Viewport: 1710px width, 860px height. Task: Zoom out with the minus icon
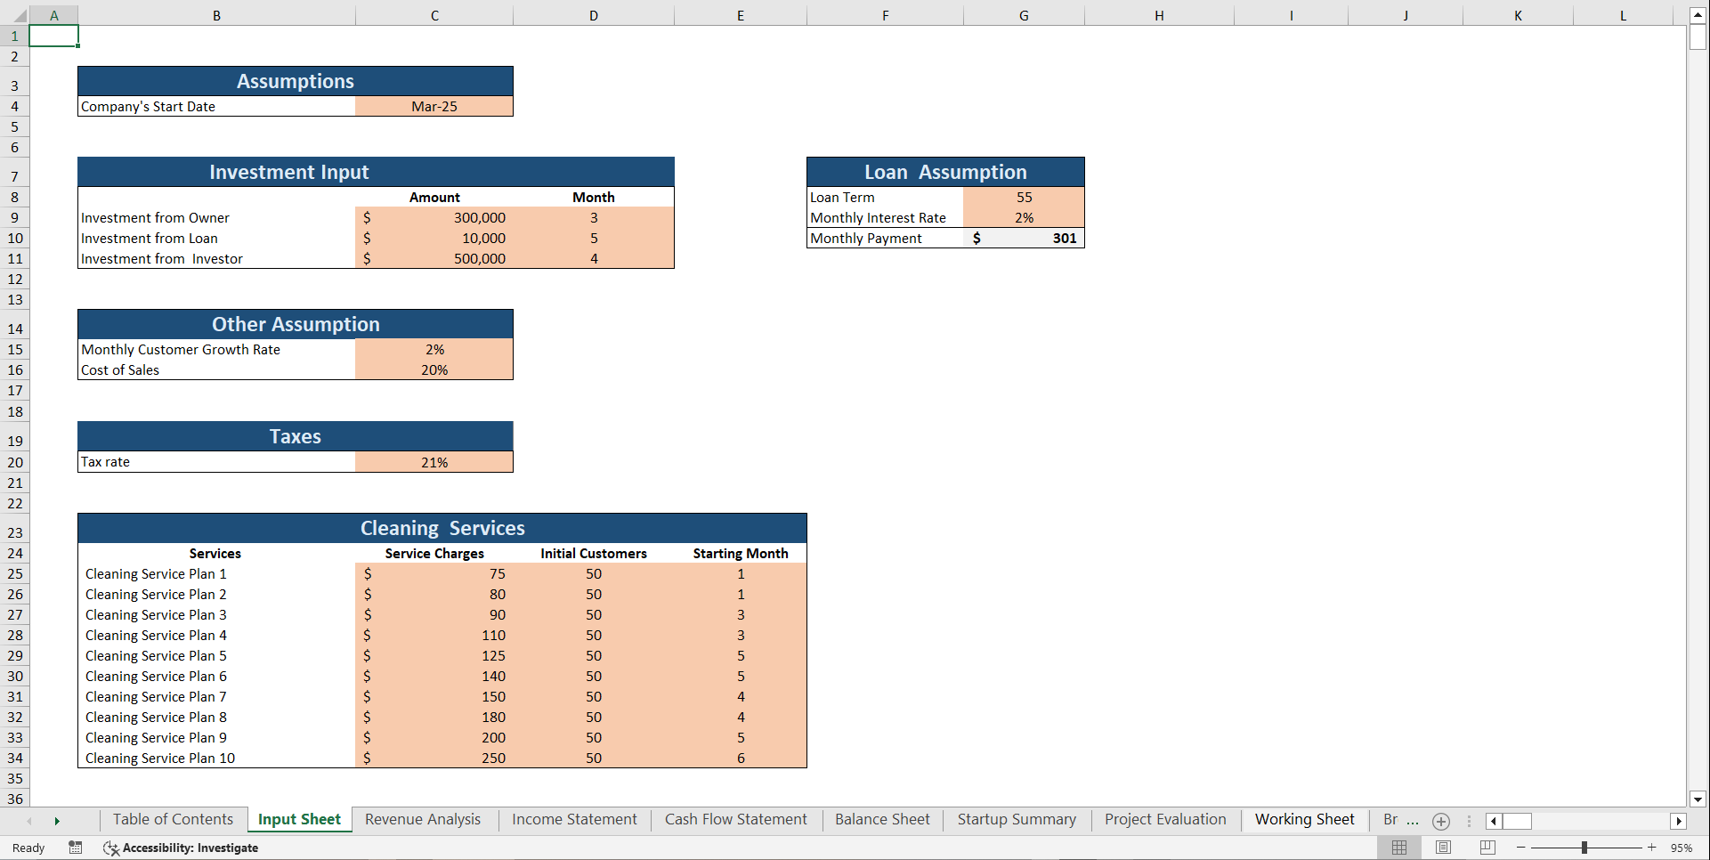(x=1521, y=848)
